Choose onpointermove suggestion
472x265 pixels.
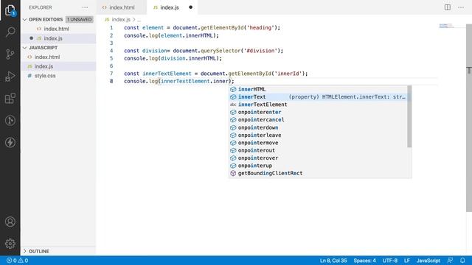[x=318, y=143]
